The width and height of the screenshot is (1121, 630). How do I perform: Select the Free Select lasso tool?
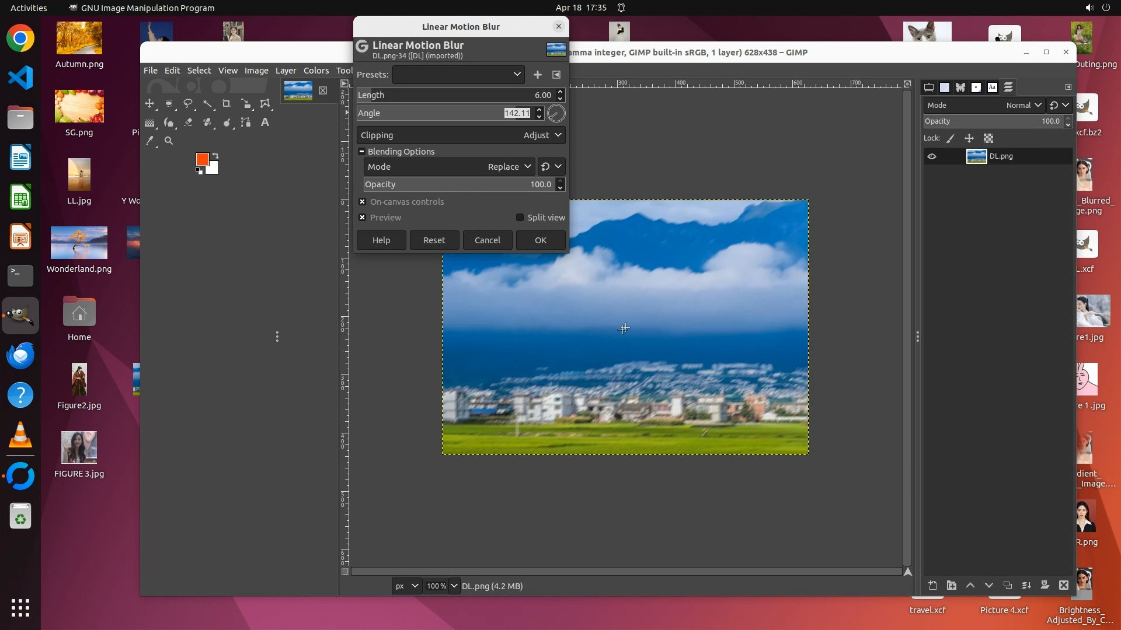pos(188,104)
